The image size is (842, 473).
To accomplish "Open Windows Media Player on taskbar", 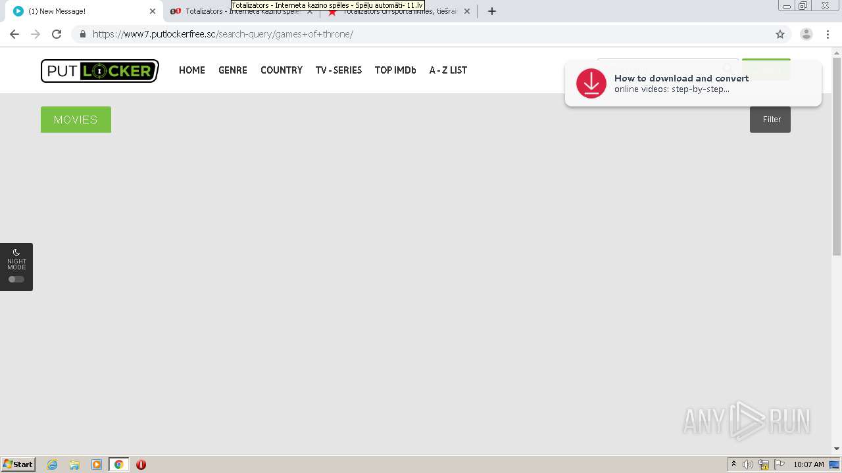I will click(x=97, y=464).
